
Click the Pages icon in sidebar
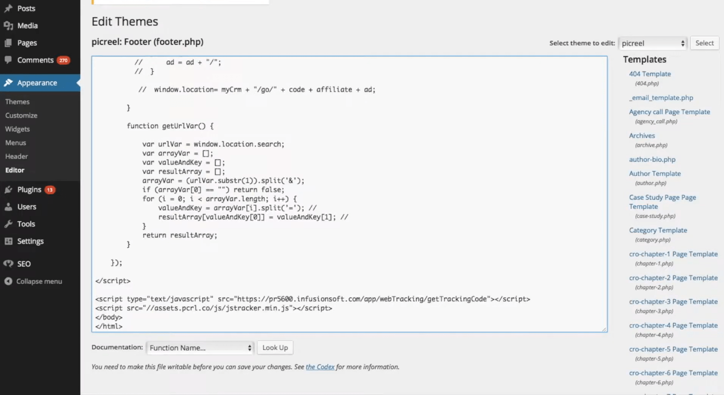[8, 43]
